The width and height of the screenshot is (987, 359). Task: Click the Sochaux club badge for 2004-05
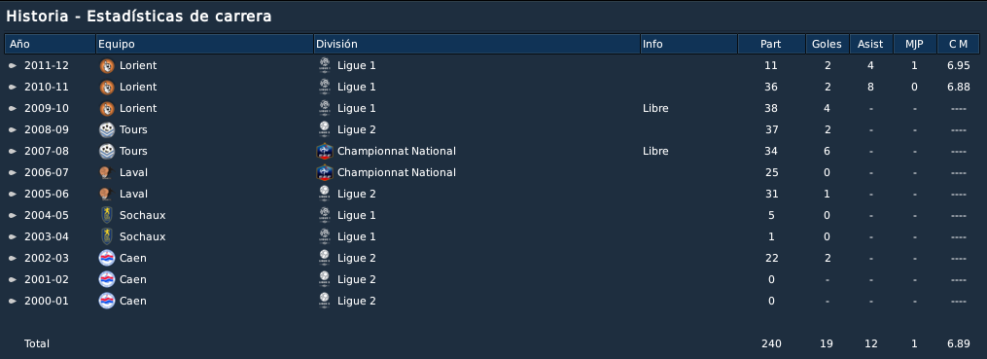(107, 215)
